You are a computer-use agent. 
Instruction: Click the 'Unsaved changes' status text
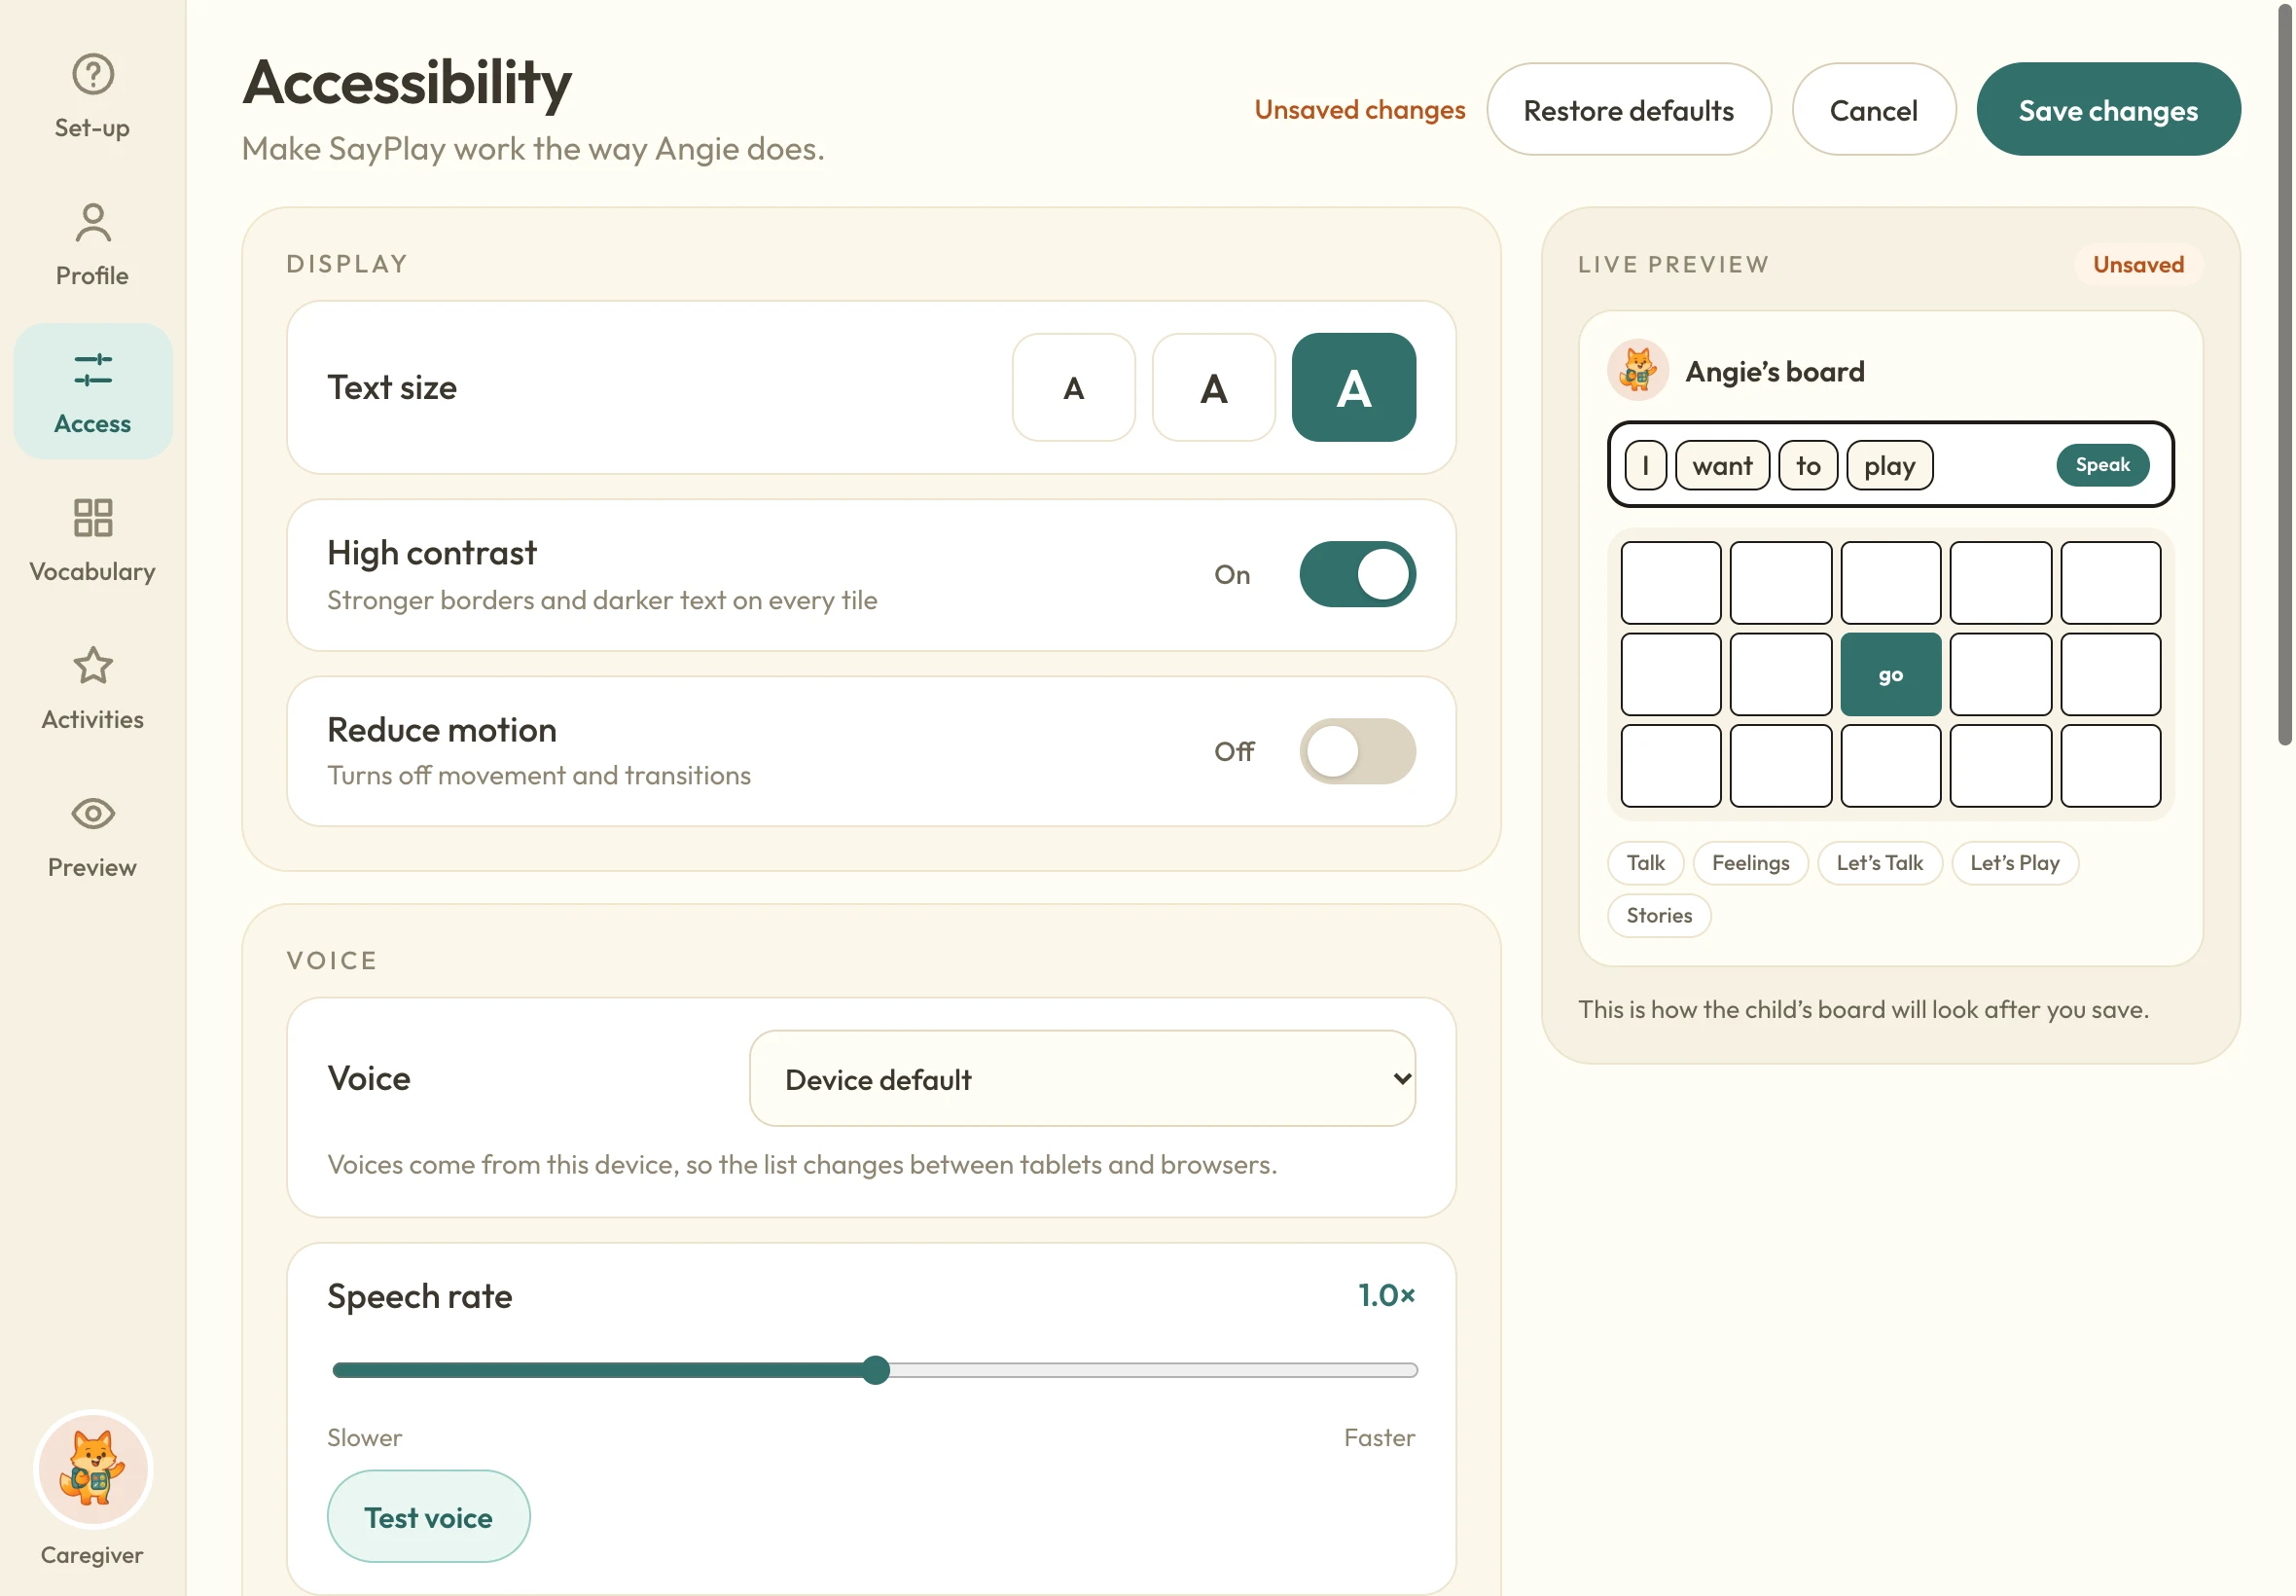click(1359, 110)
